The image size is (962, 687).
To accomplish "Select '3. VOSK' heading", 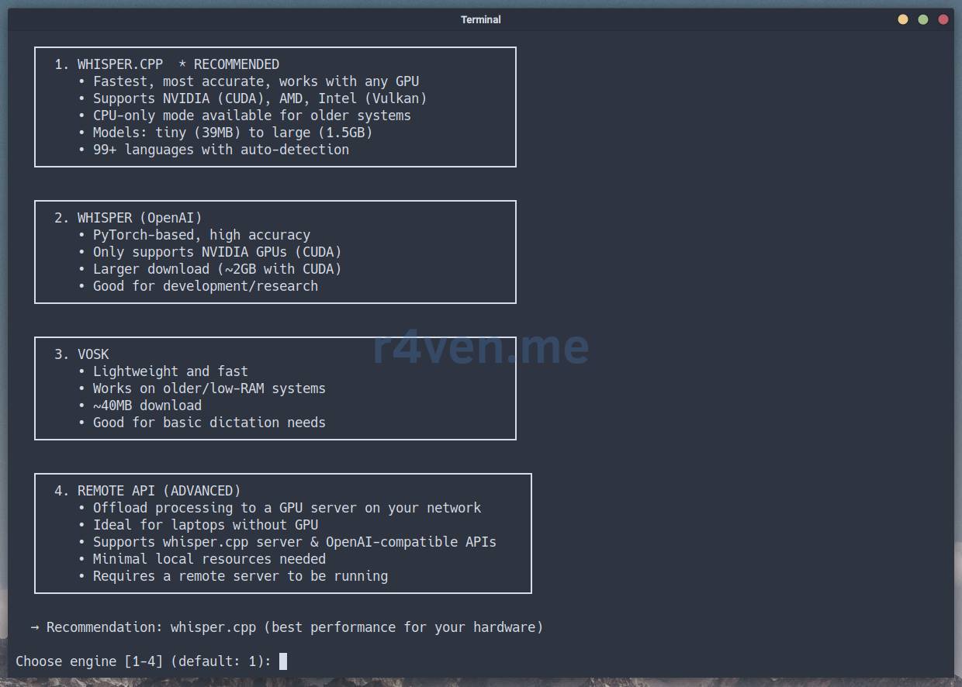I will (81, 354).
